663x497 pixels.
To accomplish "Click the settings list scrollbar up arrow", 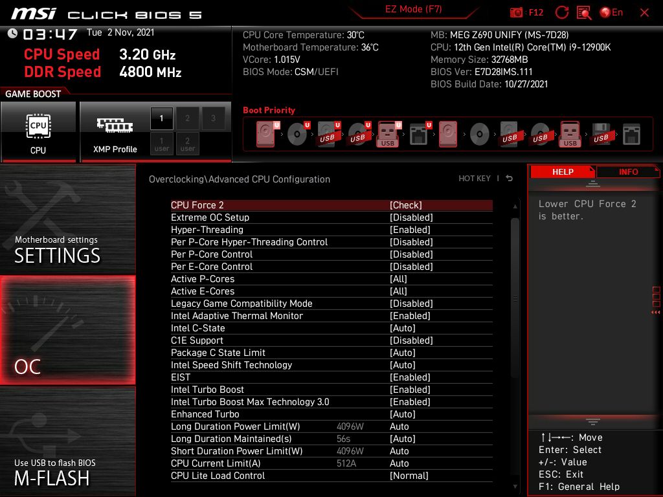I will click(x=515, y=206).
